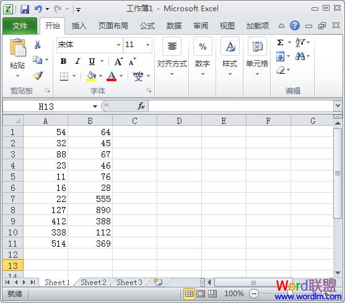Click the Insert Function fx icon

(x=141, y=107)
